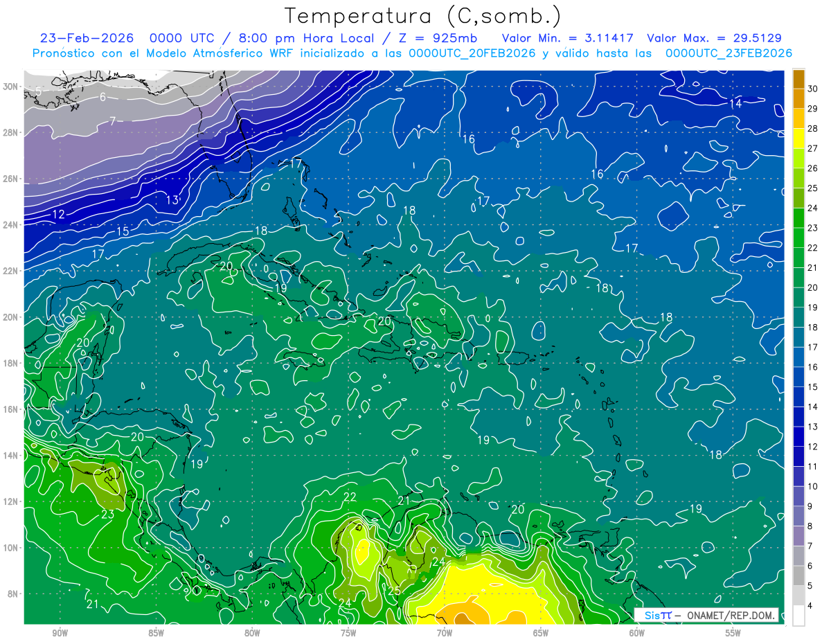Click the "Temperatura (C,somb.)" chart title

point(423,16)
